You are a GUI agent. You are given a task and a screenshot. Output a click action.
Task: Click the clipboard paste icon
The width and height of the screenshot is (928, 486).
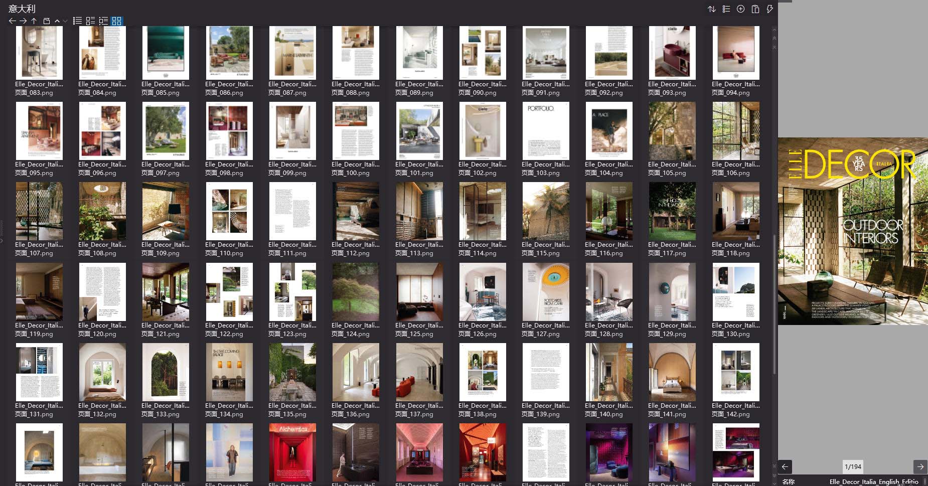pos(755,9)
